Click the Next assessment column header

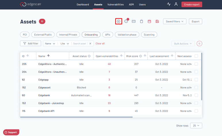click(x=184, y=56)
